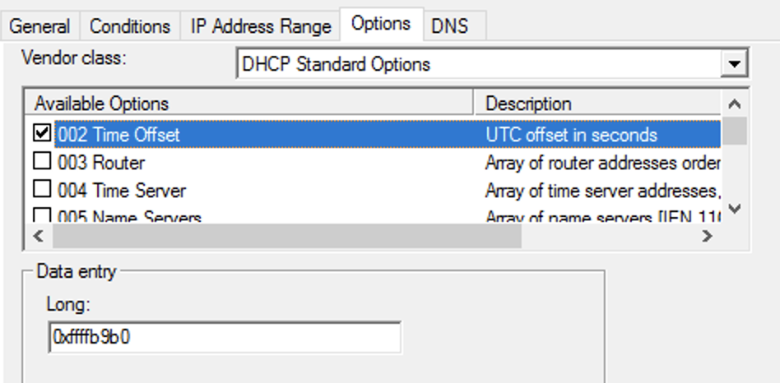780x383 pixels.
Task: Click the horizontal scroll right arrow
Action: pos(707,235)
